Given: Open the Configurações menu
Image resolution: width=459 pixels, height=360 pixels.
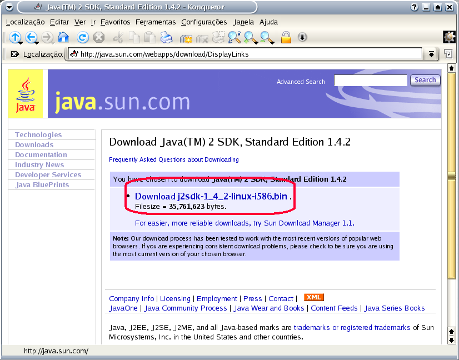Looking at the screenshot, I should pyautogui.click(x=204, y=22).
